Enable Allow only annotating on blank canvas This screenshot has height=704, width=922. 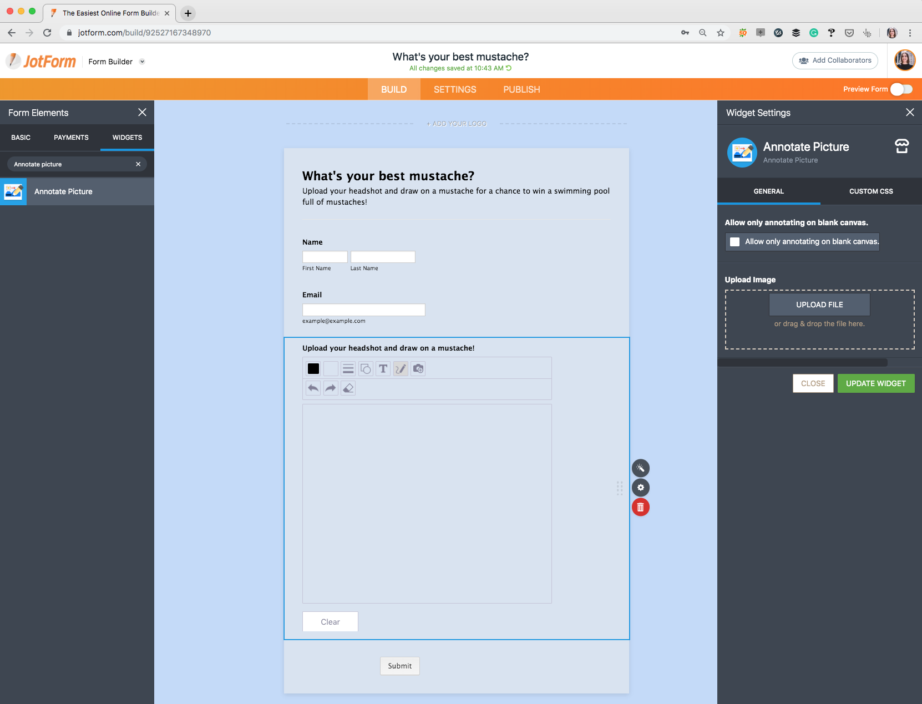[x=735, y=241]
